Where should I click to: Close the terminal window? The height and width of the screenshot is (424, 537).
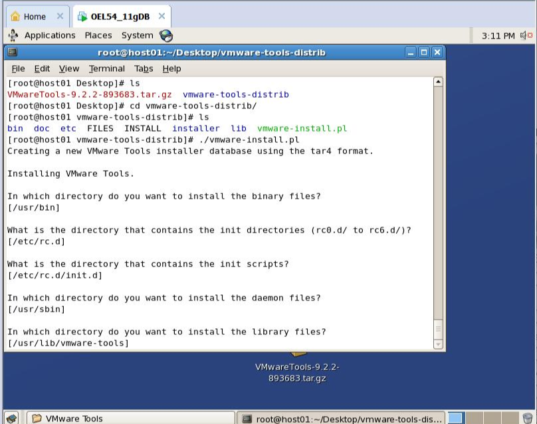coord(437,53)
